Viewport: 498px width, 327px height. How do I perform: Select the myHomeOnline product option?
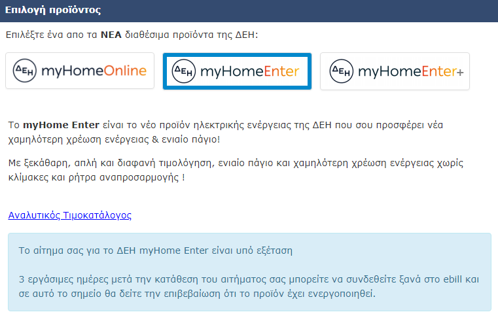point(80,71)
